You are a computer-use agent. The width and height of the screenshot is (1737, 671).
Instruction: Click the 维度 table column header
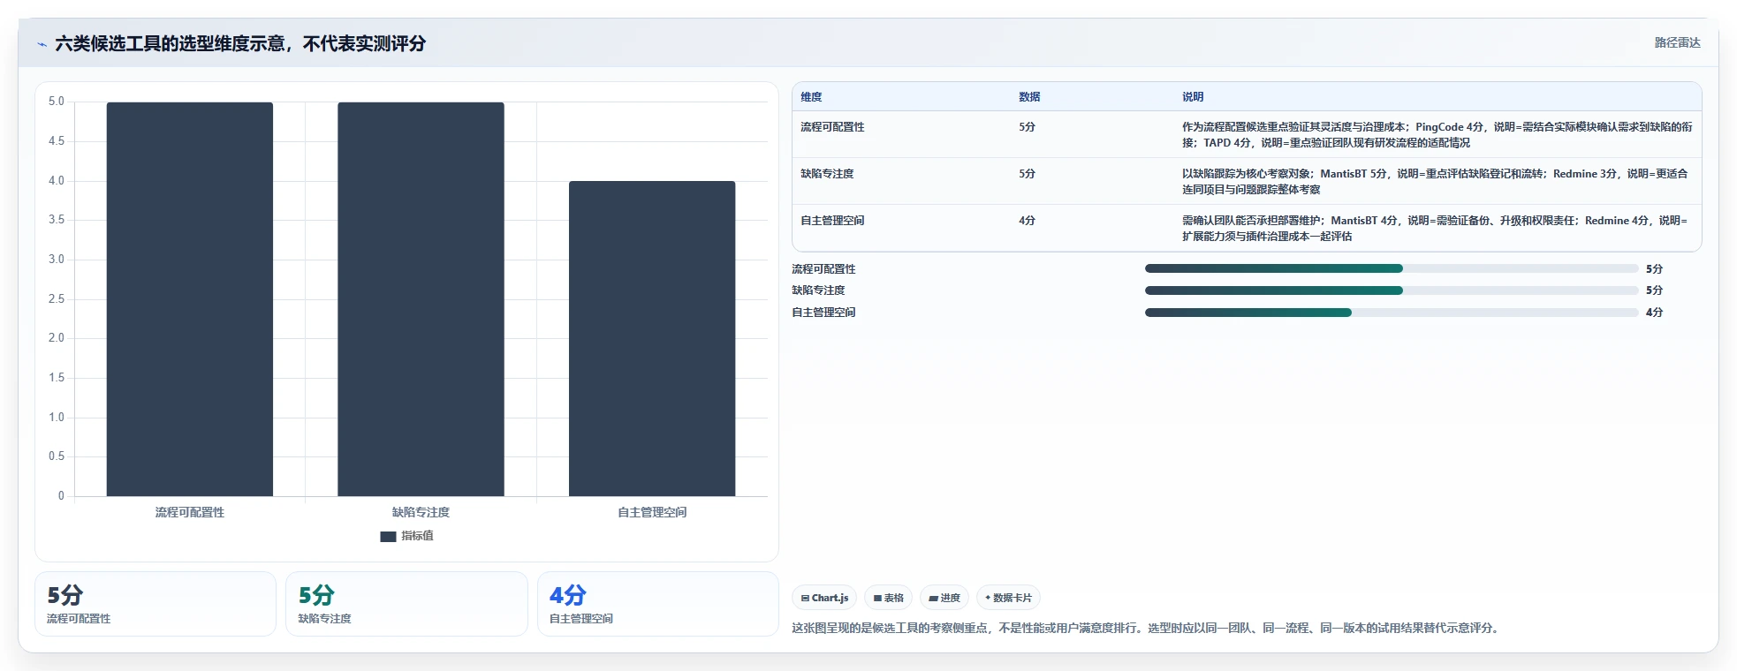point(811,97)
